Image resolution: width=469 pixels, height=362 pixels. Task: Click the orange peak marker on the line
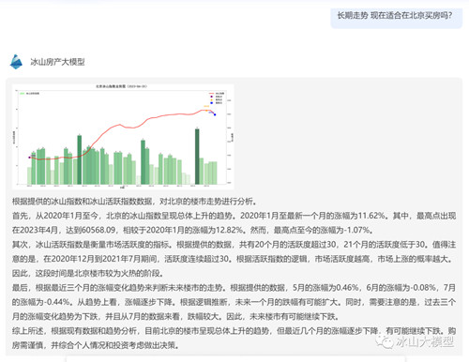206,110
